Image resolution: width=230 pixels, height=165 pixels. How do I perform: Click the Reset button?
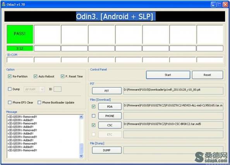pyautogui.click(x=208, y=75)
